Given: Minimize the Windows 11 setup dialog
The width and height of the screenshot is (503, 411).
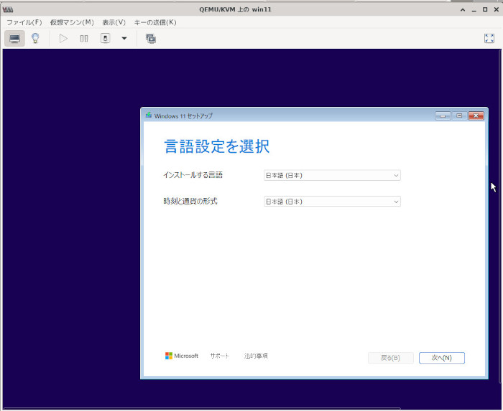Looking at the screenshot, I should click(x=443, y=115).
